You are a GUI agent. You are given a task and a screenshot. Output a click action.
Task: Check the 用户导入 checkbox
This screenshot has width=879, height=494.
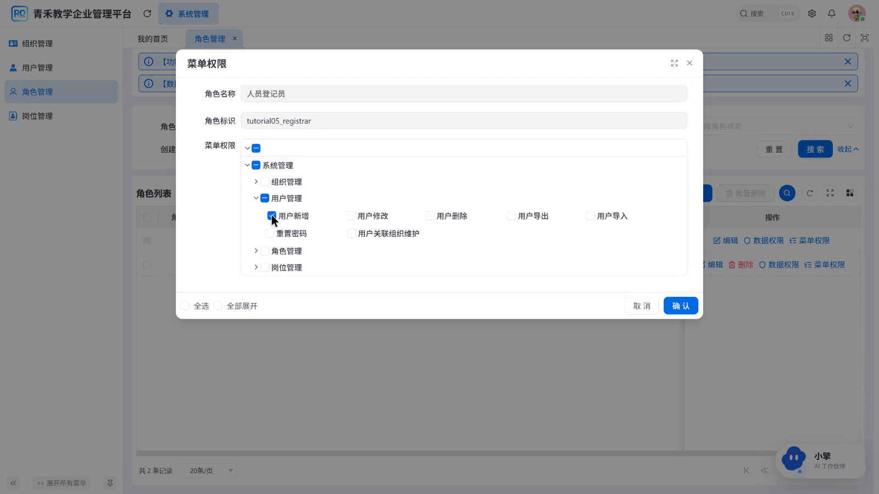(x=591, y=216)
